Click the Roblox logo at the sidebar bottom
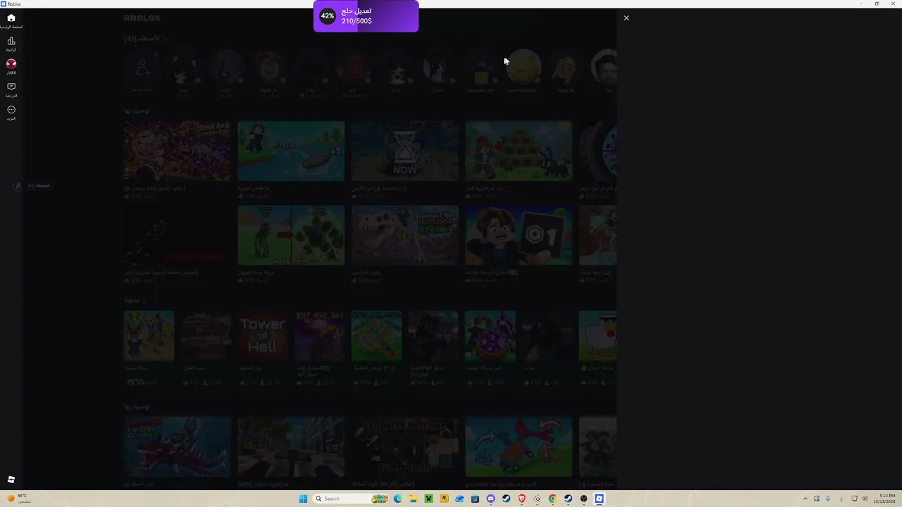The height and width of the screenshot is (507, 902). click(11, 480)
